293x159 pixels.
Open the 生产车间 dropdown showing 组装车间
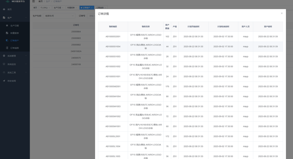59,16
